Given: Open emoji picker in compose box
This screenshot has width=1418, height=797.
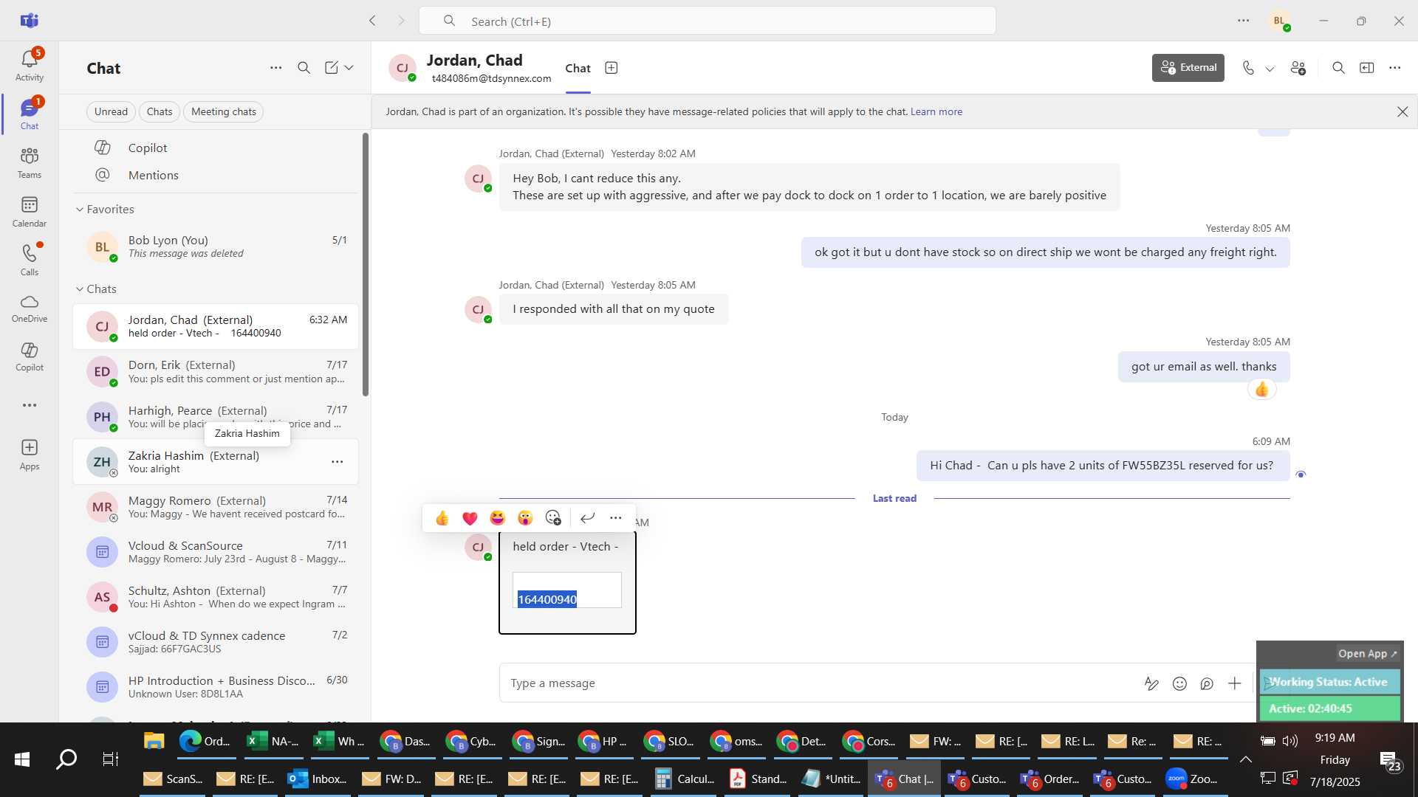Looking at the screenshot, I should click(1180, 683).
